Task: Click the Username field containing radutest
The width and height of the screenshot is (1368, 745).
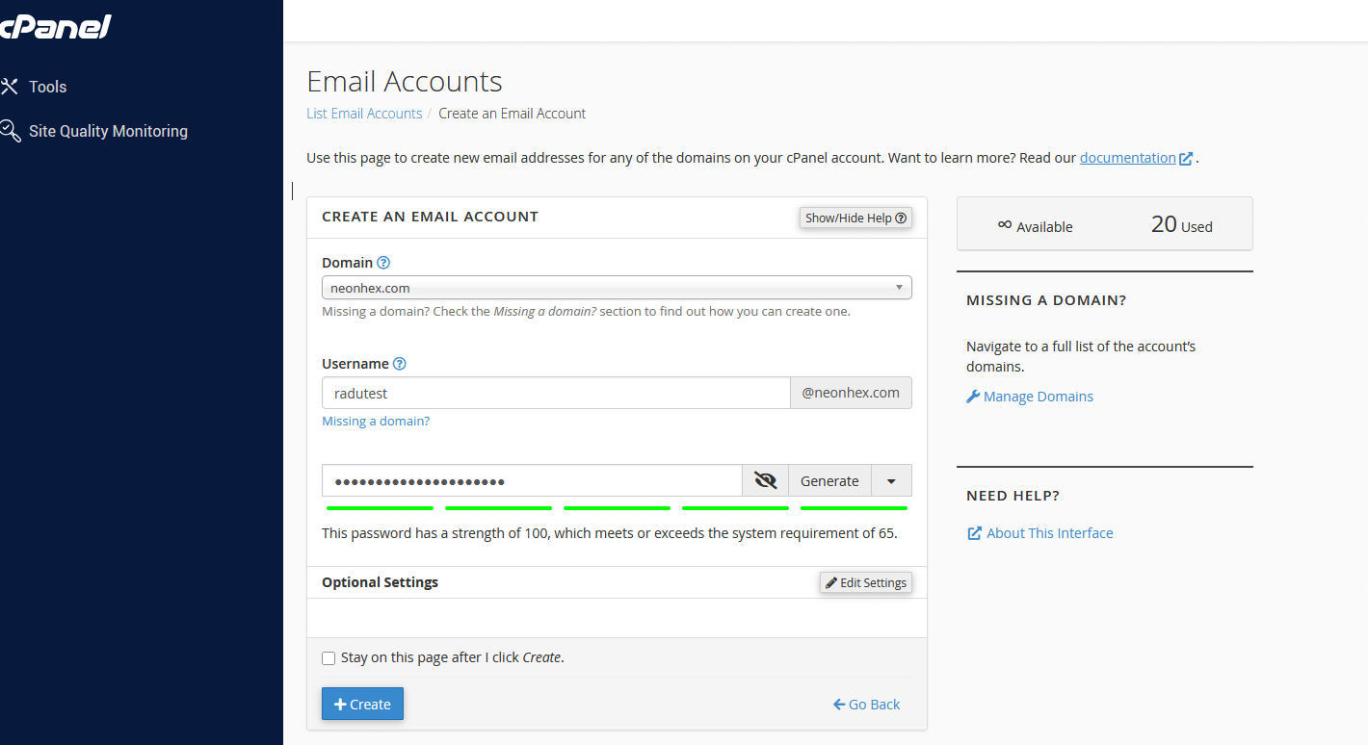Action: (x=556, y=393)
